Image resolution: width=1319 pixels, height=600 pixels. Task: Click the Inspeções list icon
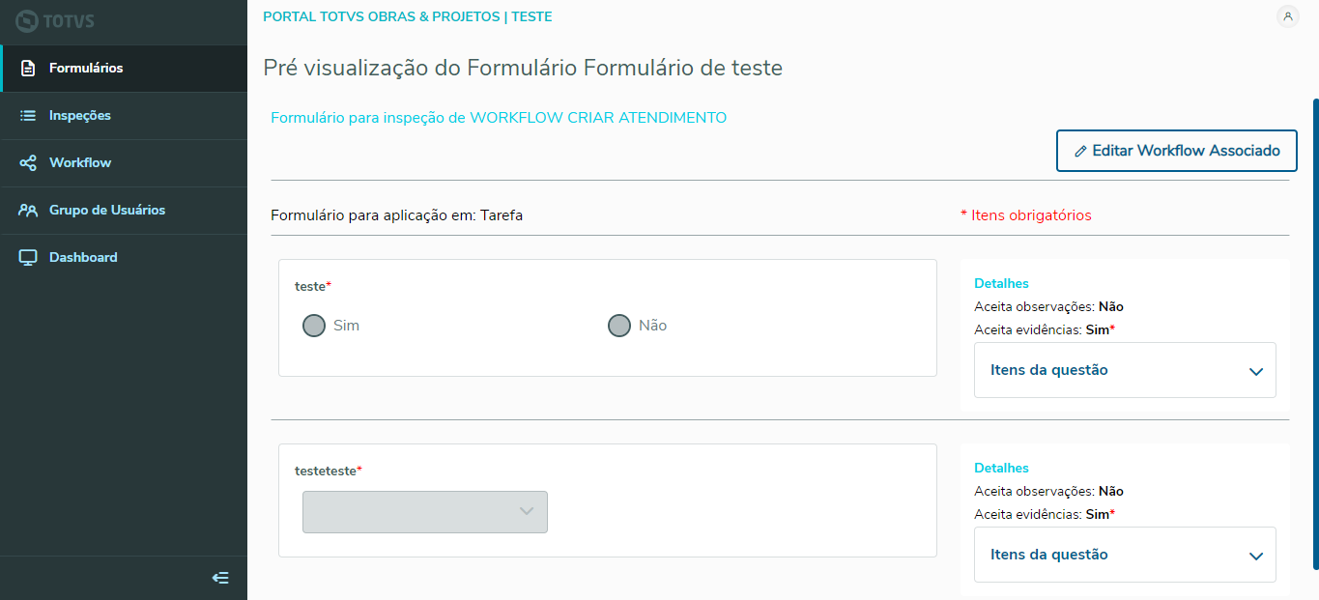point(28,116)
